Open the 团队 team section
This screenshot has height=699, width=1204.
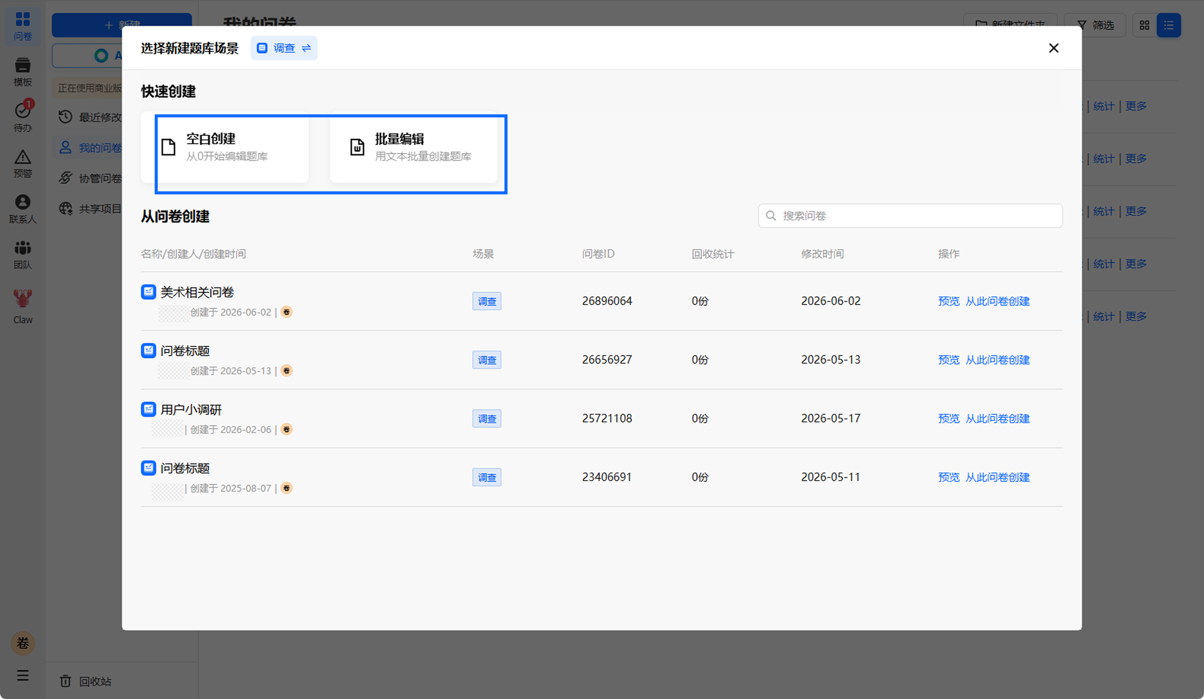pyautogui.click(x=22, y=255)
